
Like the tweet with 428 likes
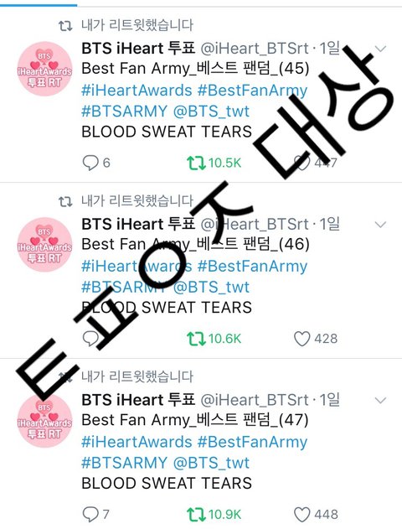301,339
